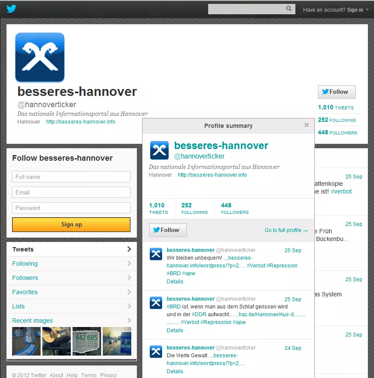The width and height of the screenshot is (374, 378).
Task: Click 448 Followers stat in Profile summary
Action: tap(235, 209)
